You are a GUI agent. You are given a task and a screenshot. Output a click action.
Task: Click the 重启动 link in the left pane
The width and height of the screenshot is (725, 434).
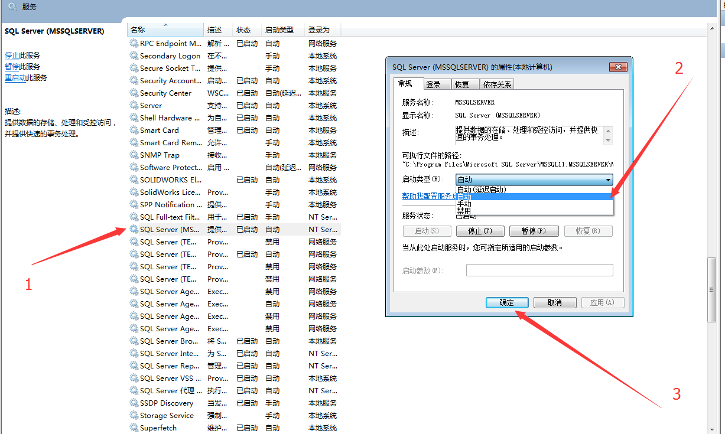click(15, 78)
